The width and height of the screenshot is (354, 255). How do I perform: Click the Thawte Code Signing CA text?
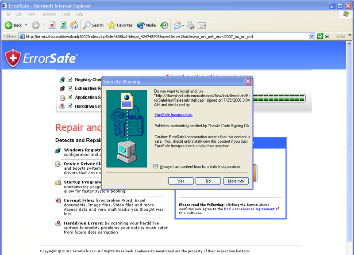[228, 126]
